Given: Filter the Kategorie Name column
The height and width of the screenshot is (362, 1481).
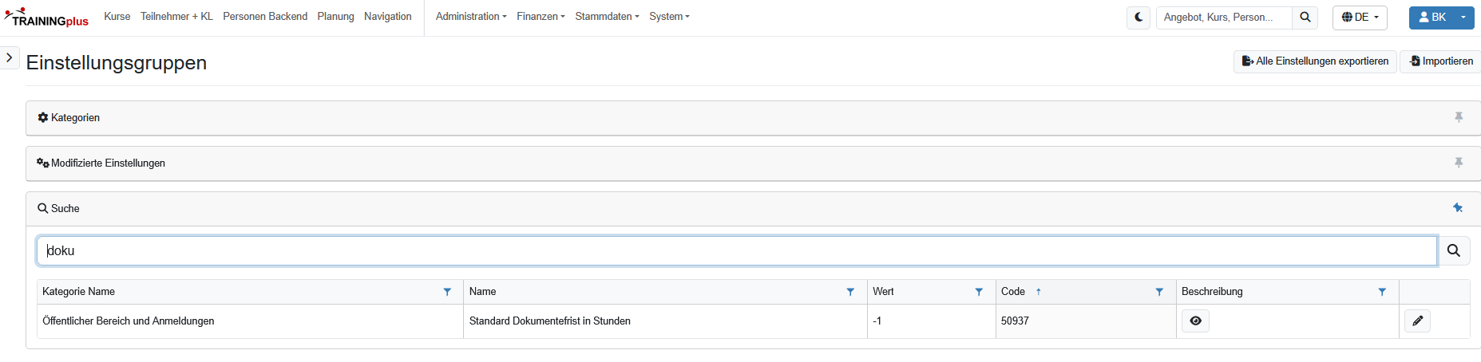Looking at the screenshot, I should (447, 292).
